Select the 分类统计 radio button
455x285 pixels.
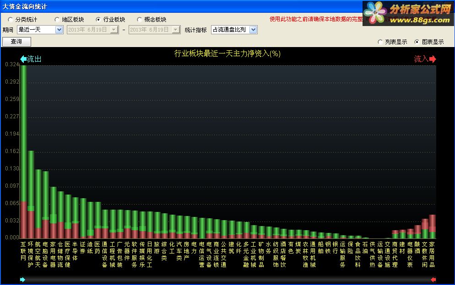pyautogui.click(x=11, y=19)
